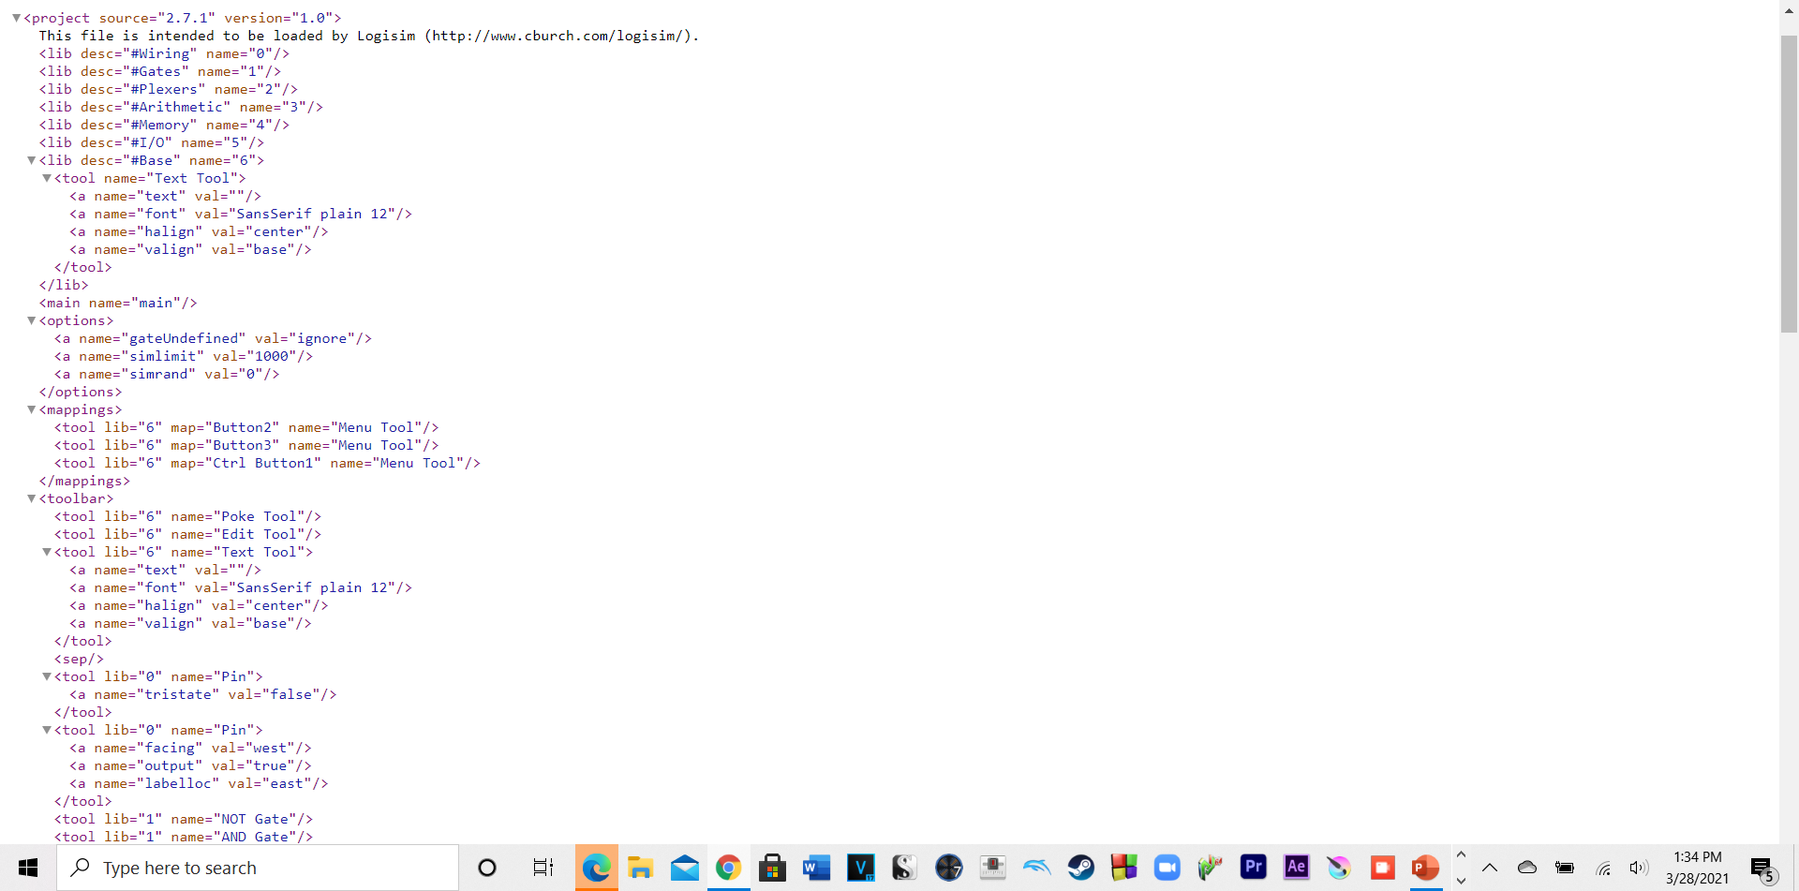Viewport: 1799px width, 891px height.
Task: Launch Microsoft Word from the taskbar
Action: coord(816,868)
